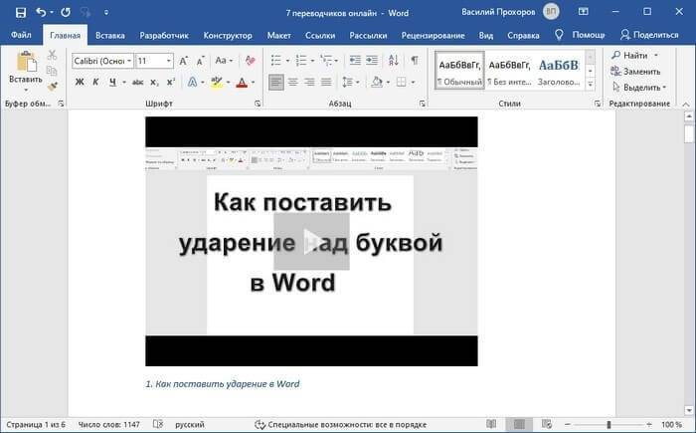
Task: Align text right
Action: point(309,82)
